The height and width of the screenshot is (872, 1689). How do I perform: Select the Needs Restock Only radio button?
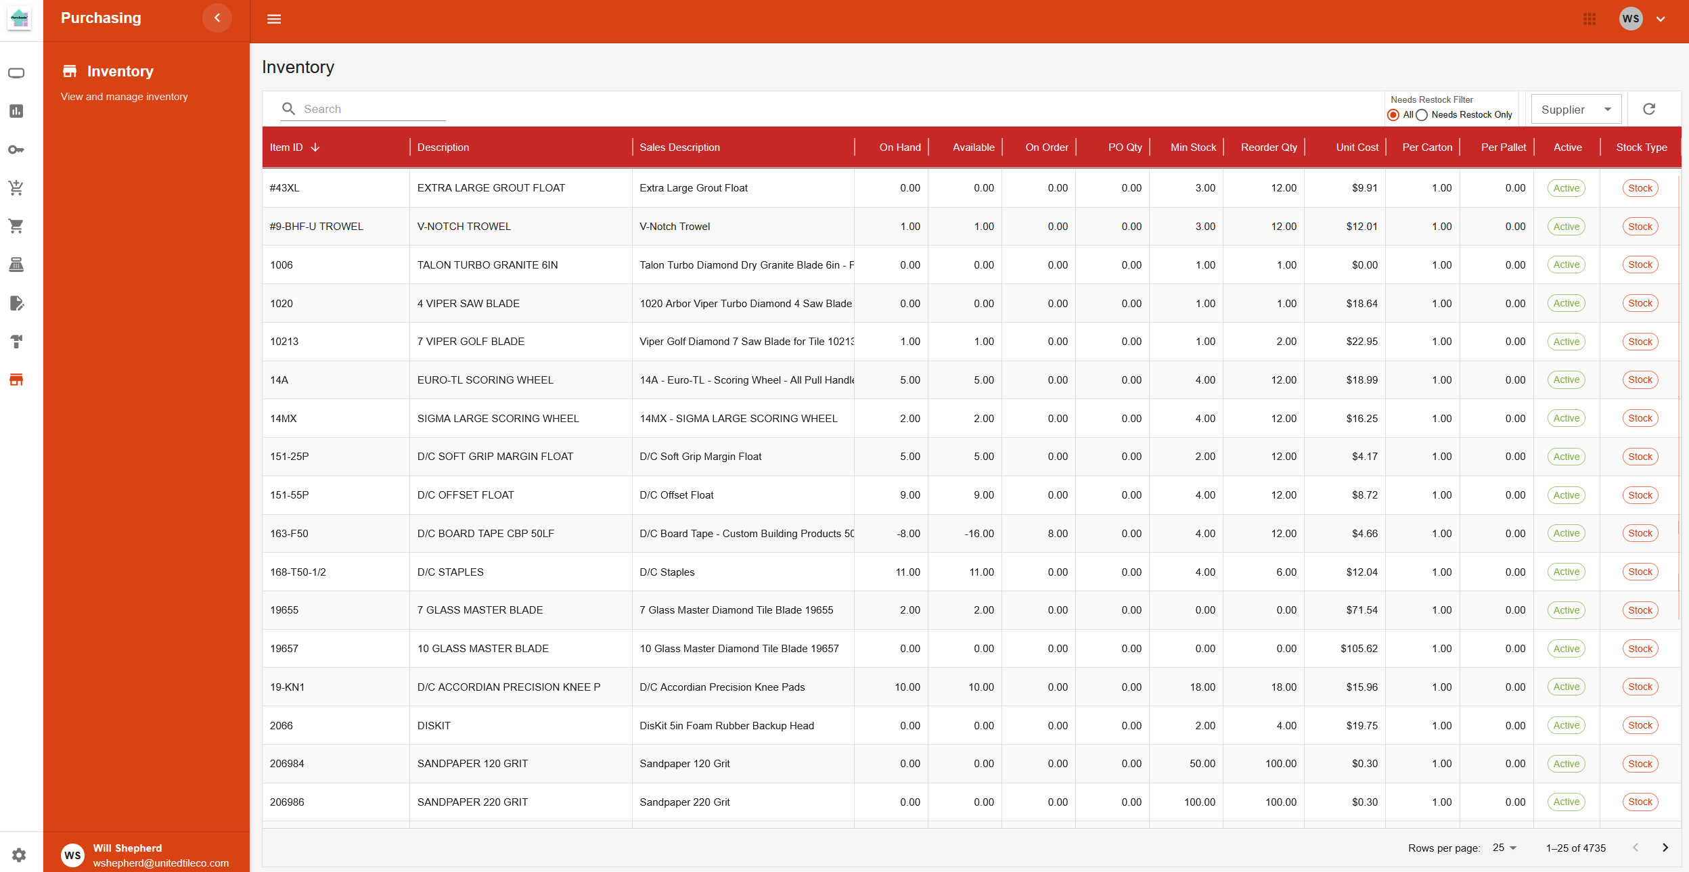click(x=1422, y=115)
